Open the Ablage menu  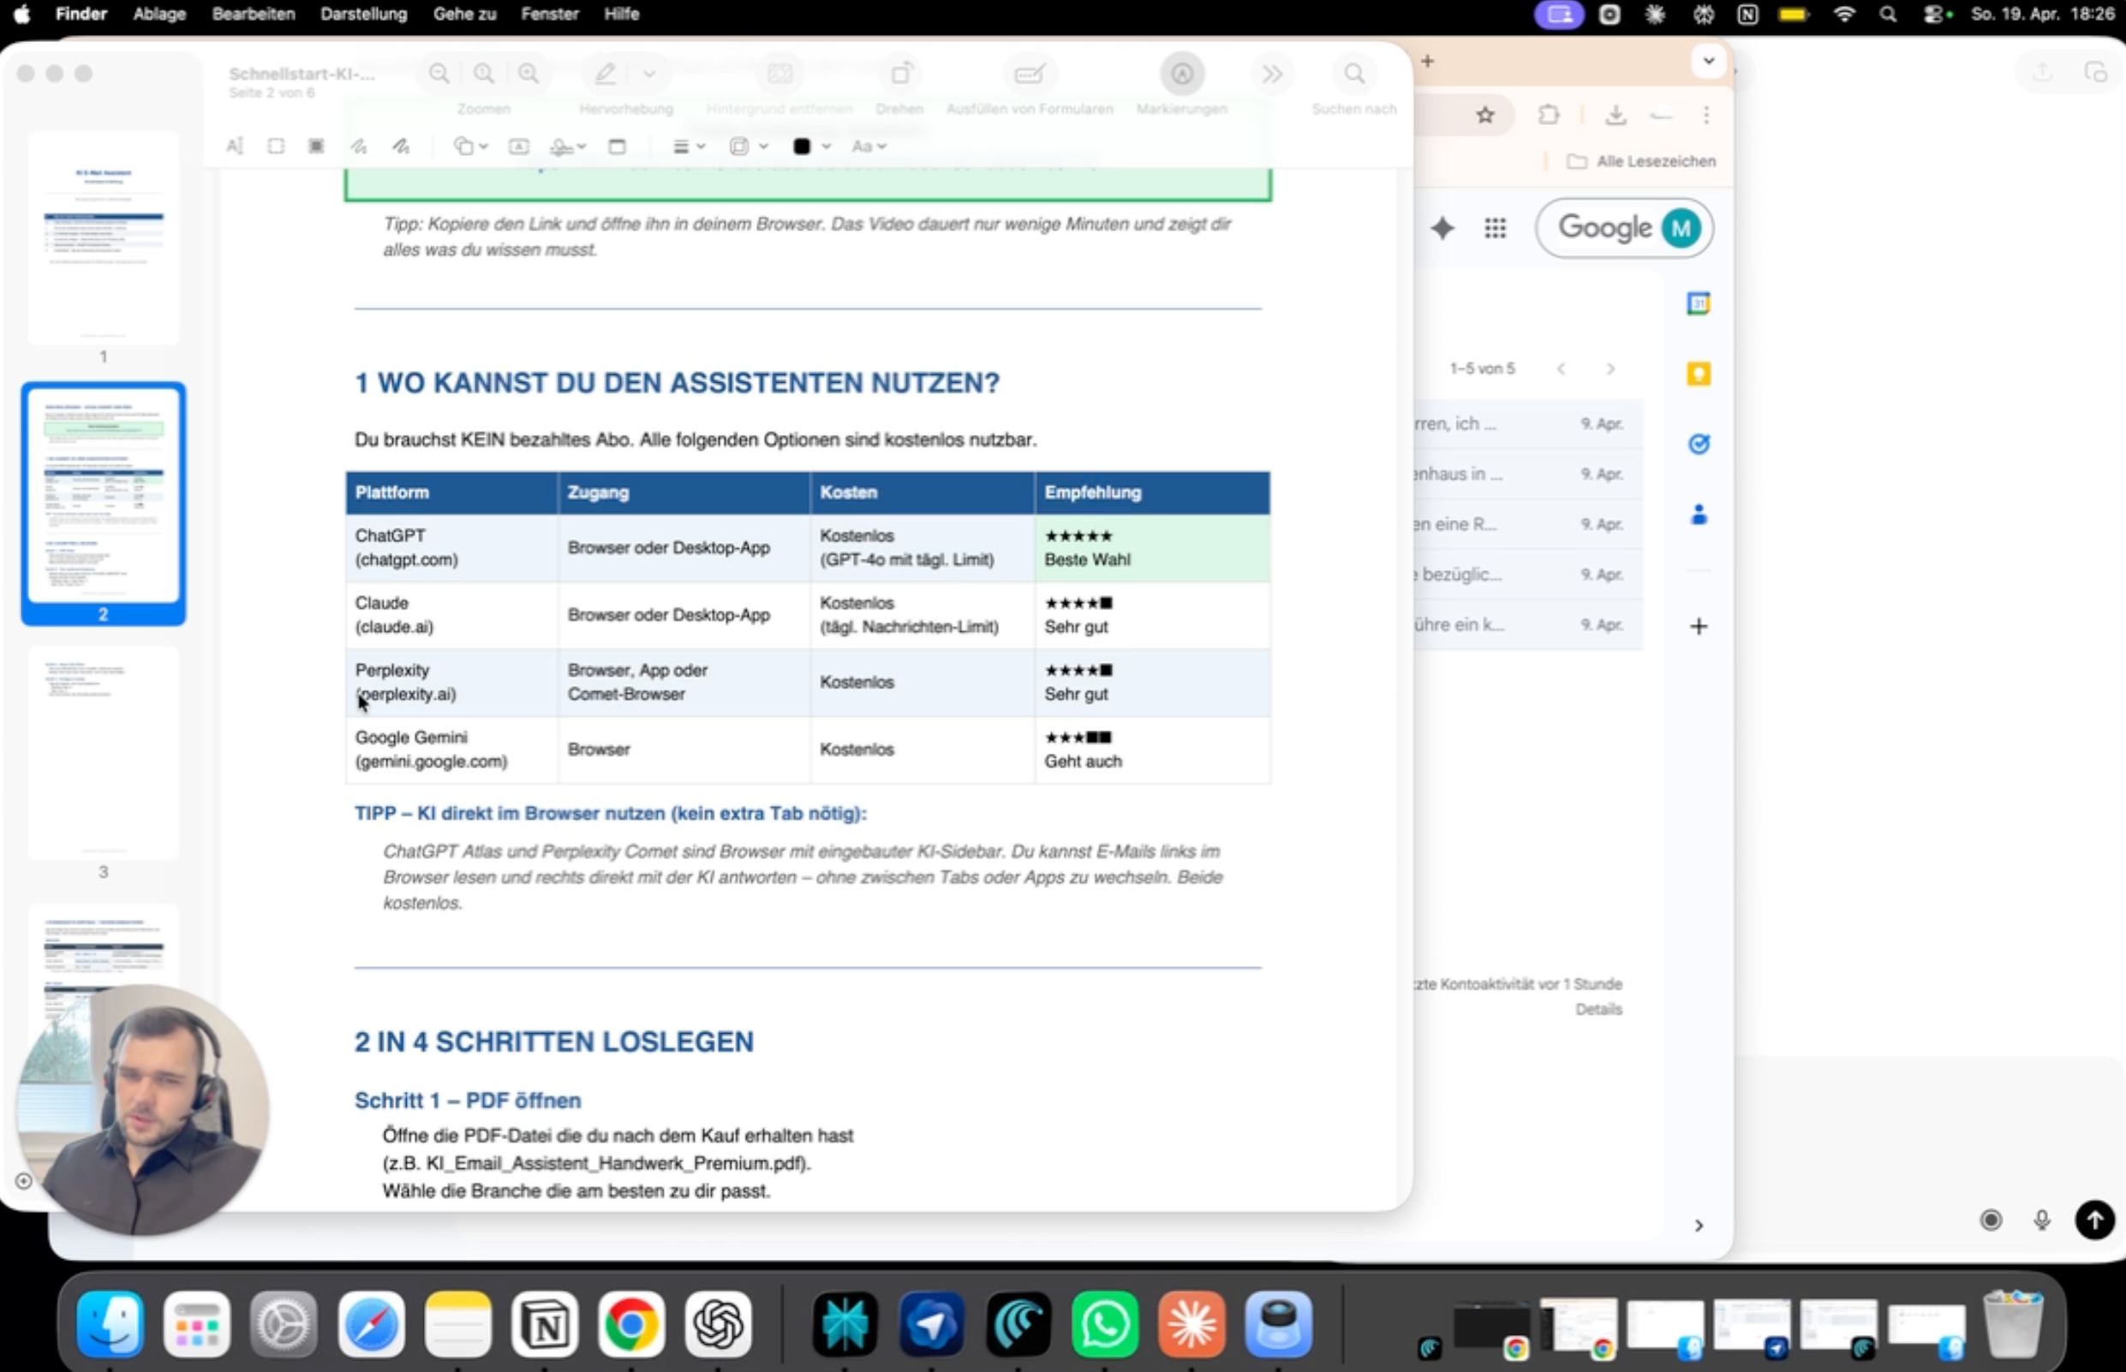(159, 15)
